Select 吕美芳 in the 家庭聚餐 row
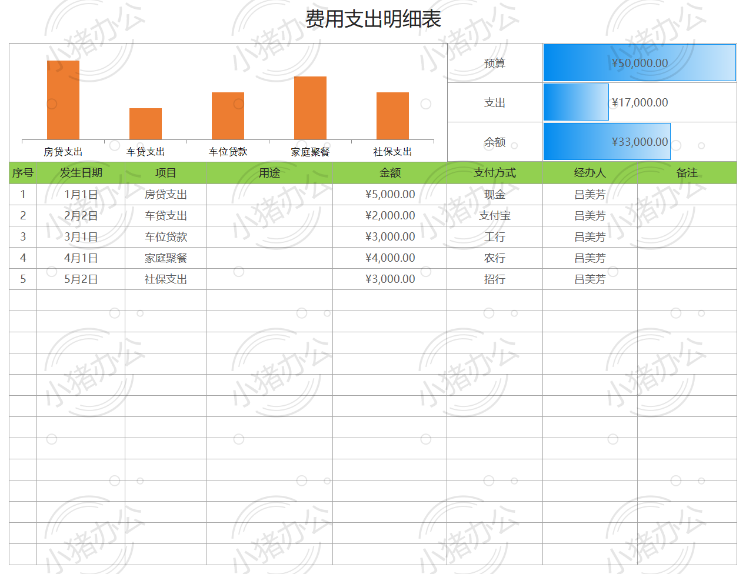The height and width of the screenshot is (574, 746). coord(590,258)
